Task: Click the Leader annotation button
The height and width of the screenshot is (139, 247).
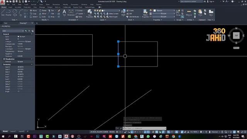Action: 79,14
